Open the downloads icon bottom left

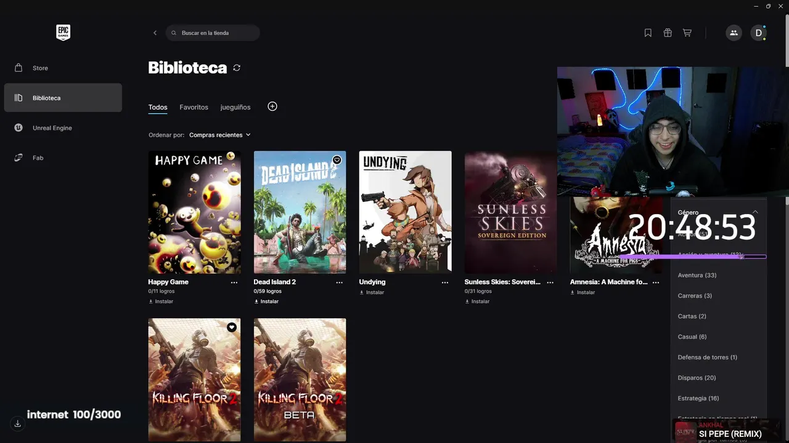(17, 423)
